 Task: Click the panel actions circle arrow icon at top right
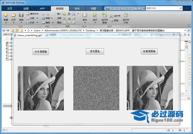click(x=185, y=35)
